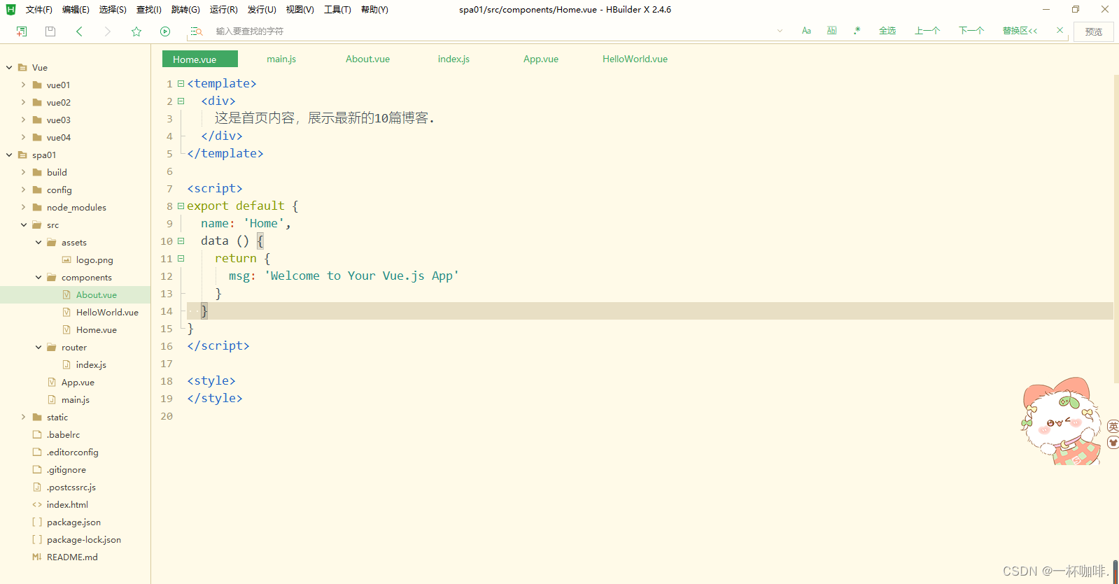Go back with the left arrow icon
This screenshot has width=1119, height=584.
tap(79, 31)
